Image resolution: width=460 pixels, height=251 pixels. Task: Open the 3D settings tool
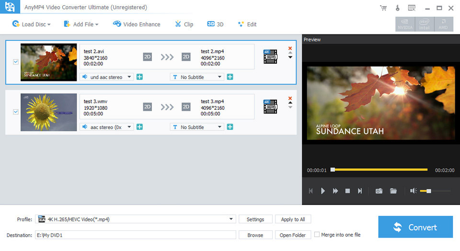tap(215, 24)
